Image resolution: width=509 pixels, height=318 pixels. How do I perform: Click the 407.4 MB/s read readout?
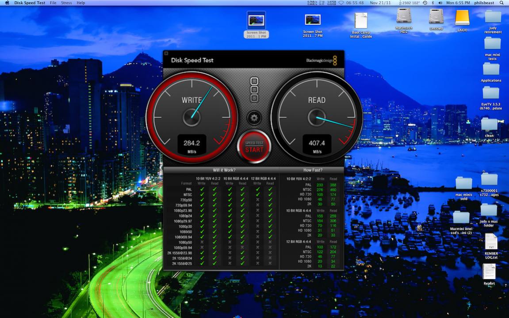point(317,145)
